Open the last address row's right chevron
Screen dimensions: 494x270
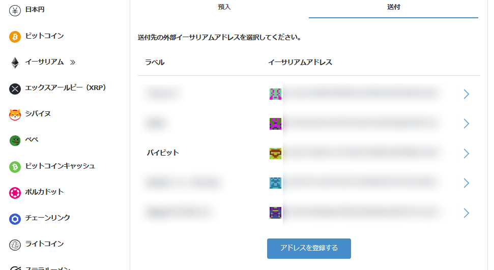pyautogui.click(x=466, y=213)
